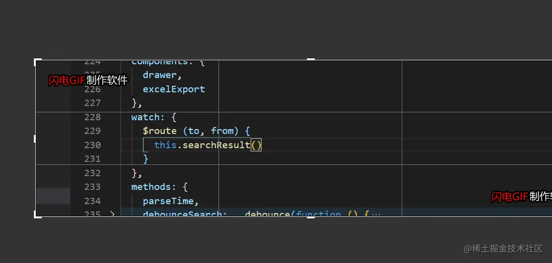Image resolution: width=552 pixels, height=263 pixels.
Task: Click the bottom-left corner crop handle
Action: click(x=37, y=214)
